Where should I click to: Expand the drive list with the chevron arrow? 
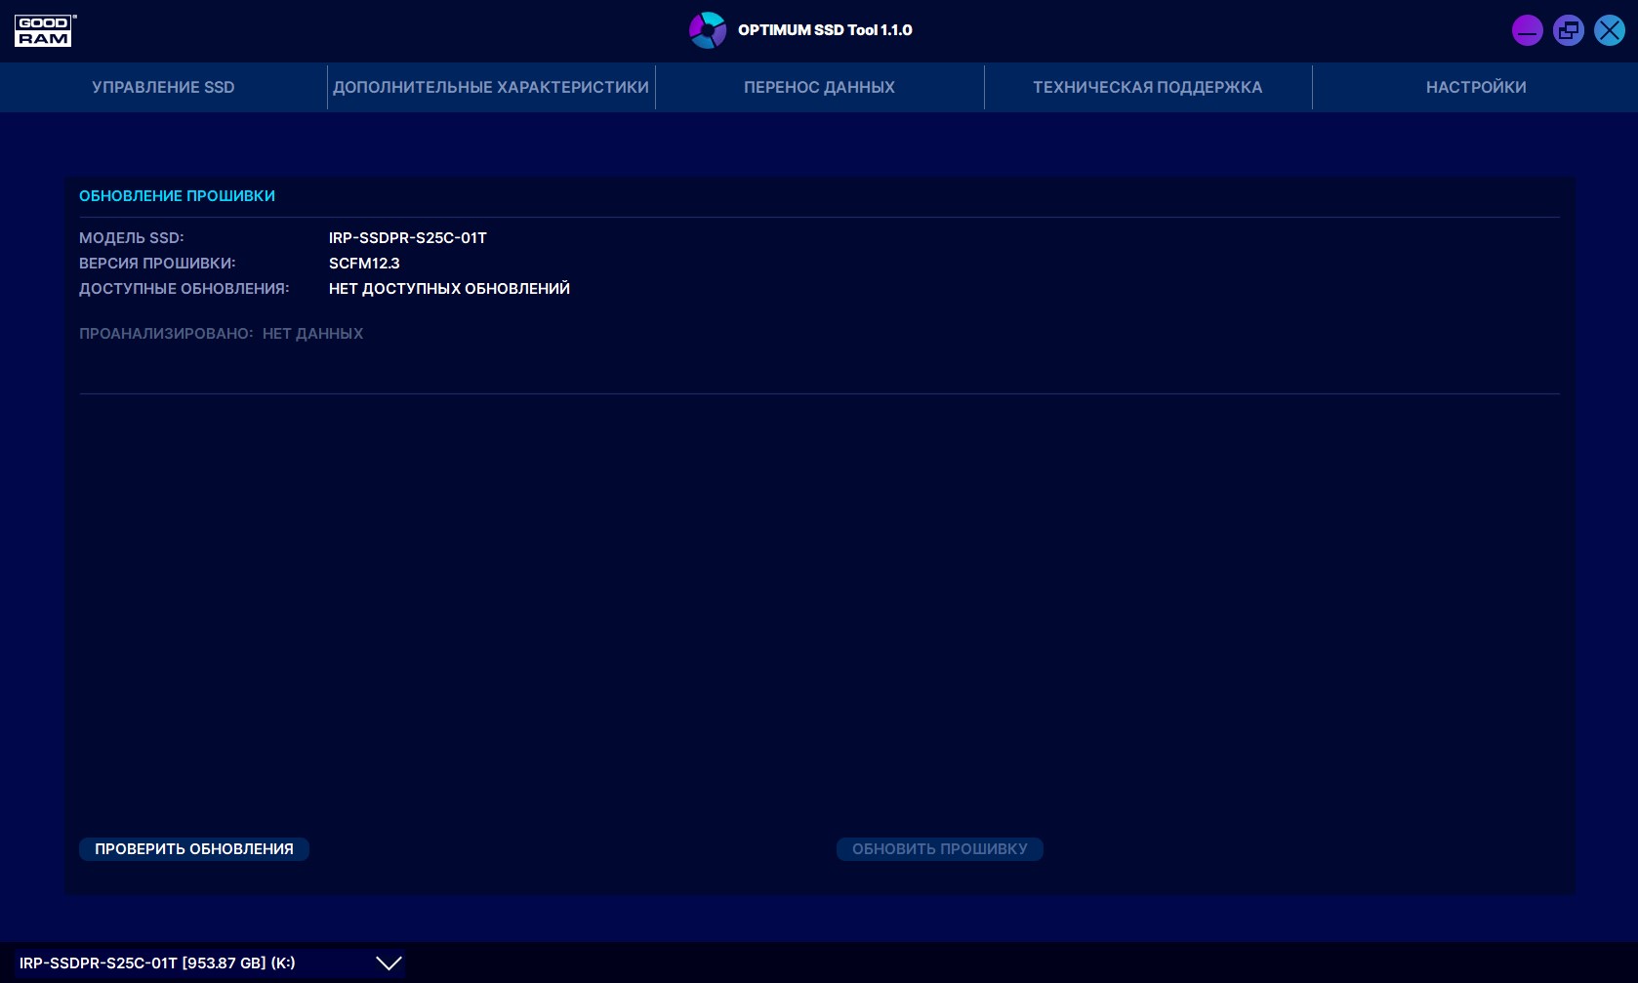point(389,963)
